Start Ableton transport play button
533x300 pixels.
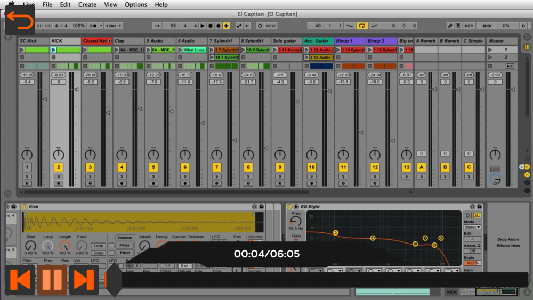pos(203,26)
